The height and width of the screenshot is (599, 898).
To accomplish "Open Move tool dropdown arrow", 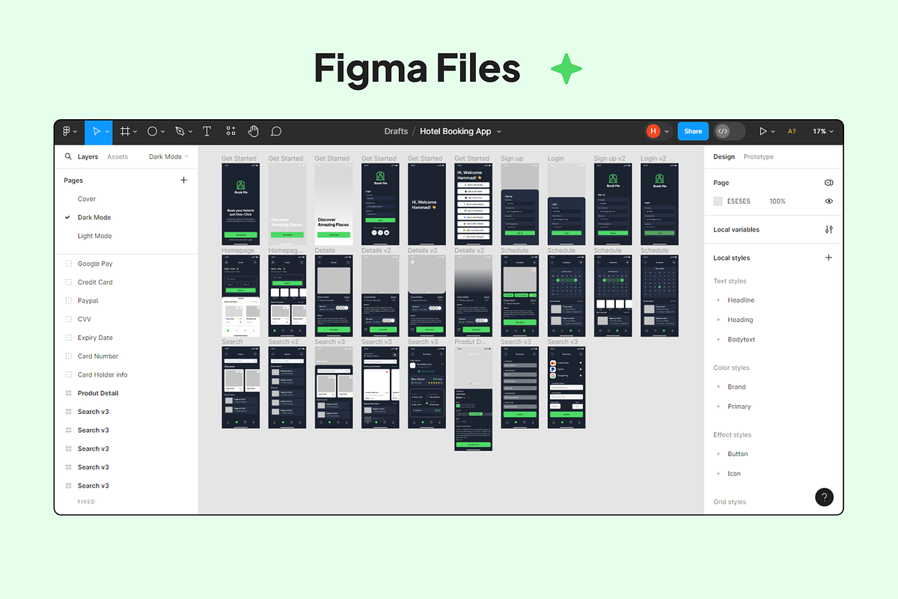I will 108,132.
